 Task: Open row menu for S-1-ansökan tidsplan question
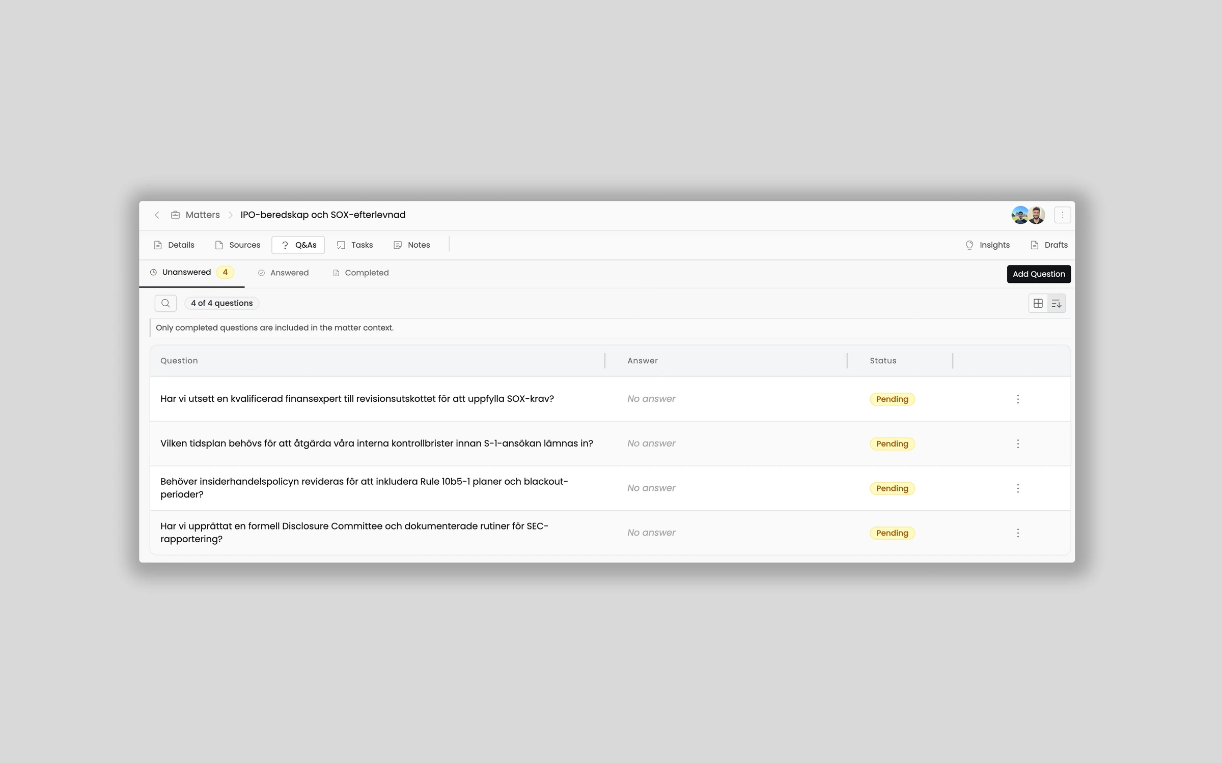[1018, 444]
